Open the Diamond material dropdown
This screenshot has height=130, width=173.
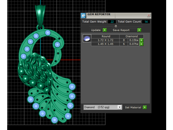(119, 107)
